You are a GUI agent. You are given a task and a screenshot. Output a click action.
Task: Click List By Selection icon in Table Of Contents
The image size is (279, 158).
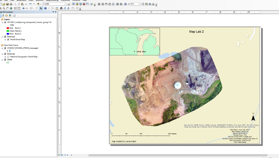click(10, 16)
